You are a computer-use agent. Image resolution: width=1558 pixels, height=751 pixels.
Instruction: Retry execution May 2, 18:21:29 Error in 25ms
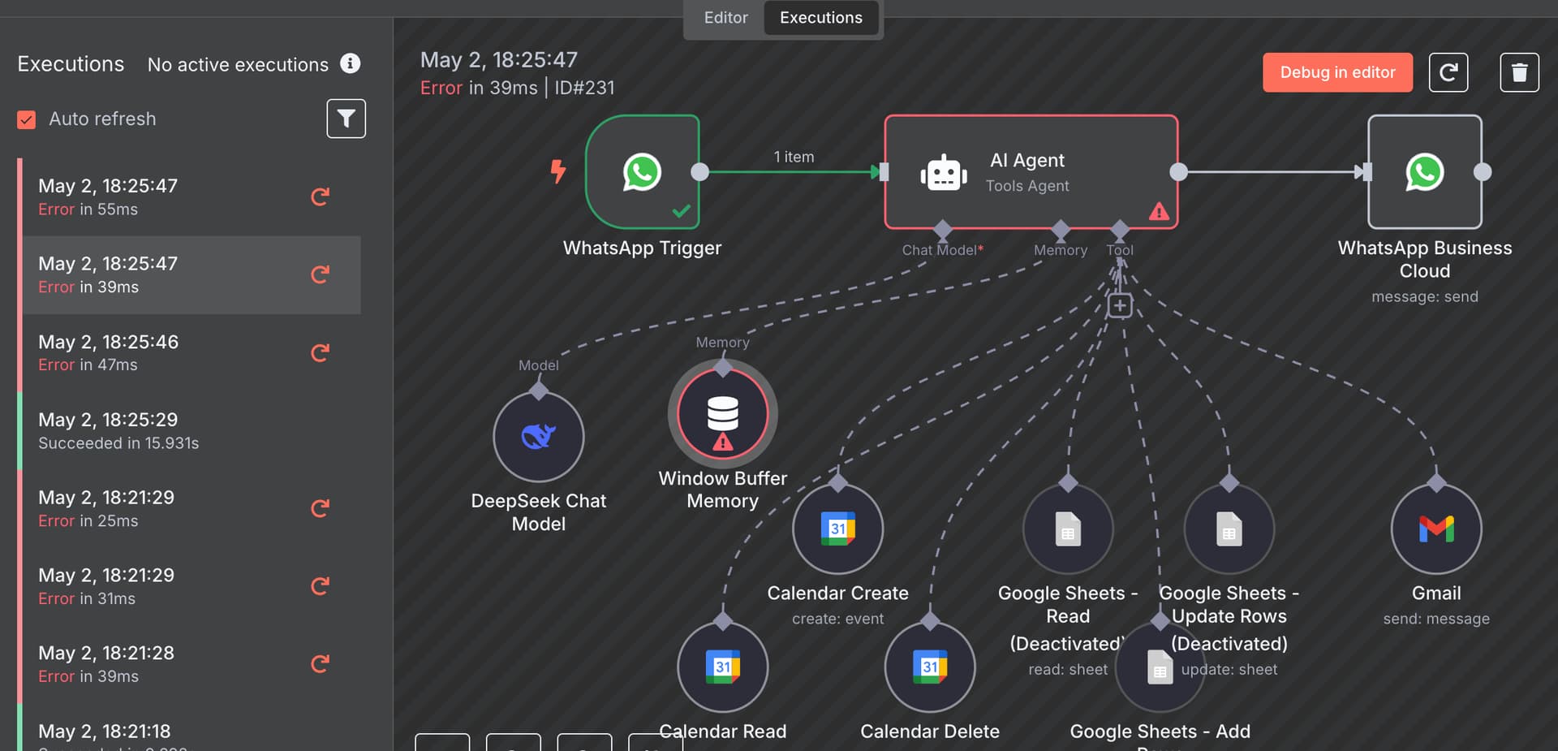tap(321, 508)
